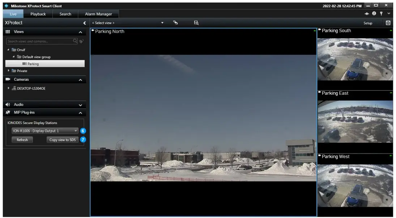Click the search-in-view toolbar icon
This screenshot has height=218, width=396.
196,23
